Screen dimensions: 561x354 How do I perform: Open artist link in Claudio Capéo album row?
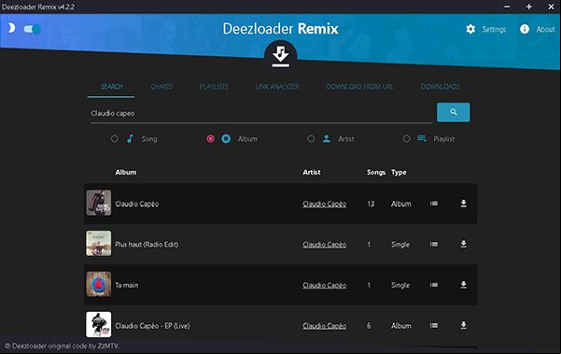(324, 204)
